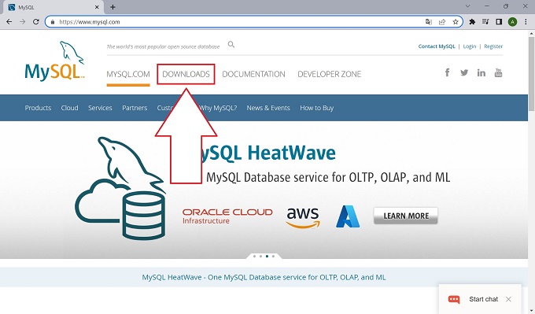Click the Start chat text
This screenshot has width=535, height=314.
(x=484, y=299)
